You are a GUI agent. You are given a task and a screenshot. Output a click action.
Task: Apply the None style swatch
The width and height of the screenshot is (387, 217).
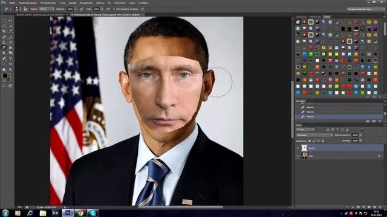click(298, 22)
